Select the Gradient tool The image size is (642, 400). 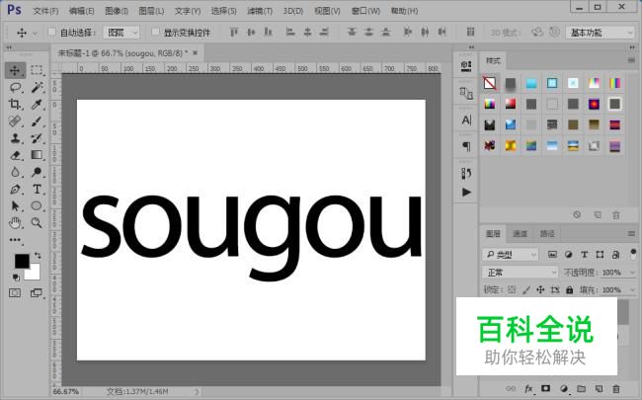(37, 155)
